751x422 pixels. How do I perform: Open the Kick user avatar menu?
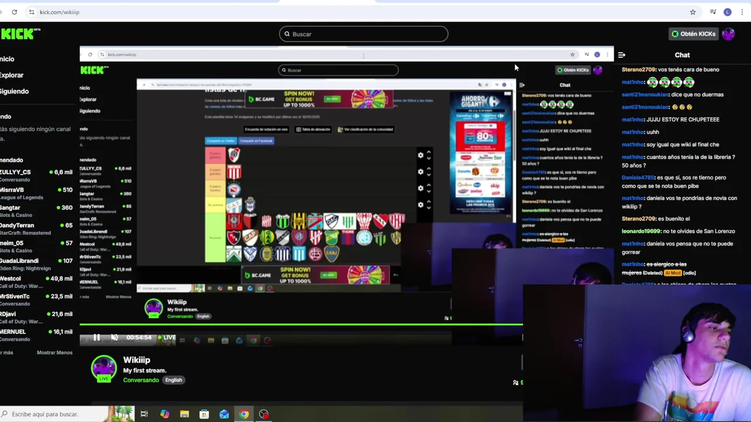coord(728,34)
